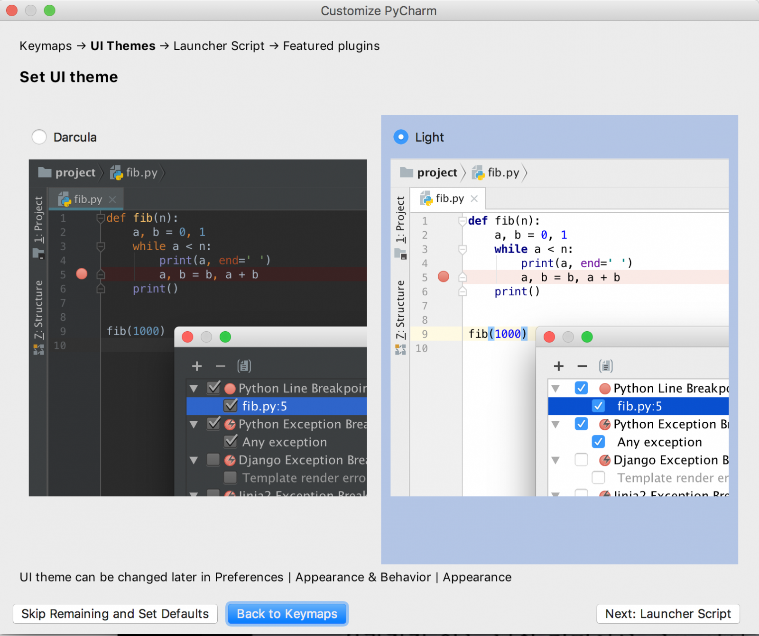
Task: Toggle Any exception checkbox in Light preview
Action: pos(599,442)
